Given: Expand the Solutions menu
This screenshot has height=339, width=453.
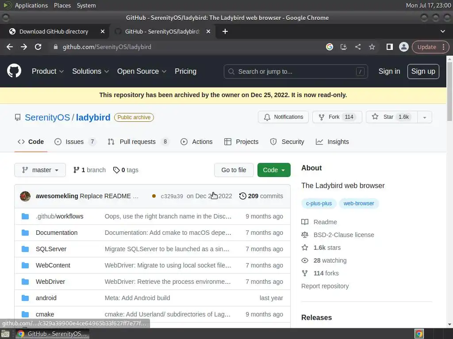Looking at the screenshot, I should pyautogui.click(x=90, y=71).
